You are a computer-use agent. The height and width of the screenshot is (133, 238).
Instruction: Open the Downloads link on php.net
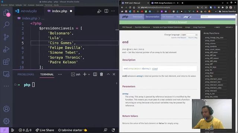(x=138, y=17)
